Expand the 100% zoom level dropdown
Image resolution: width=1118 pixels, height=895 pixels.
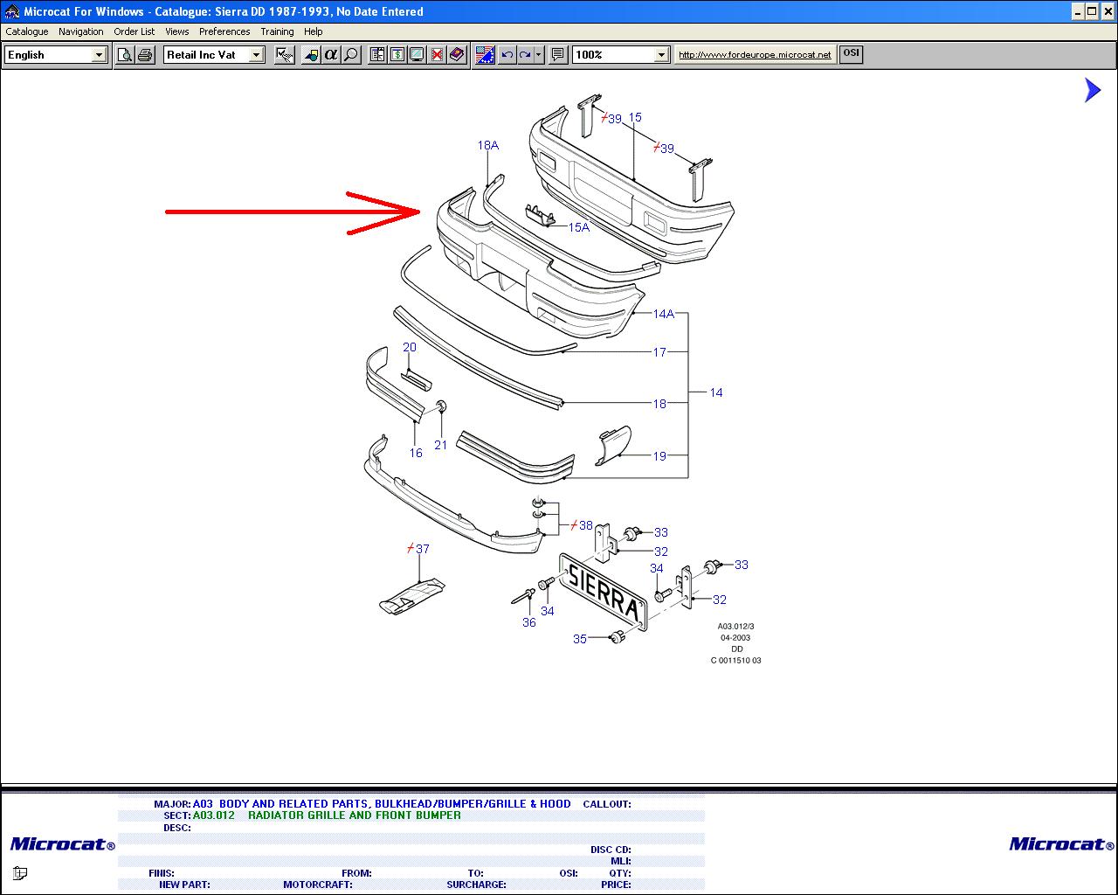click(x=661, y=55)
